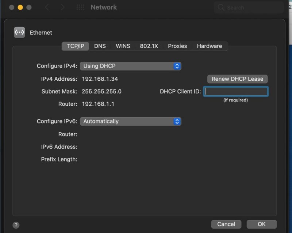Confirm settings with OK button
The width and height of the screenshot is (292, 233).
point(262,224)
